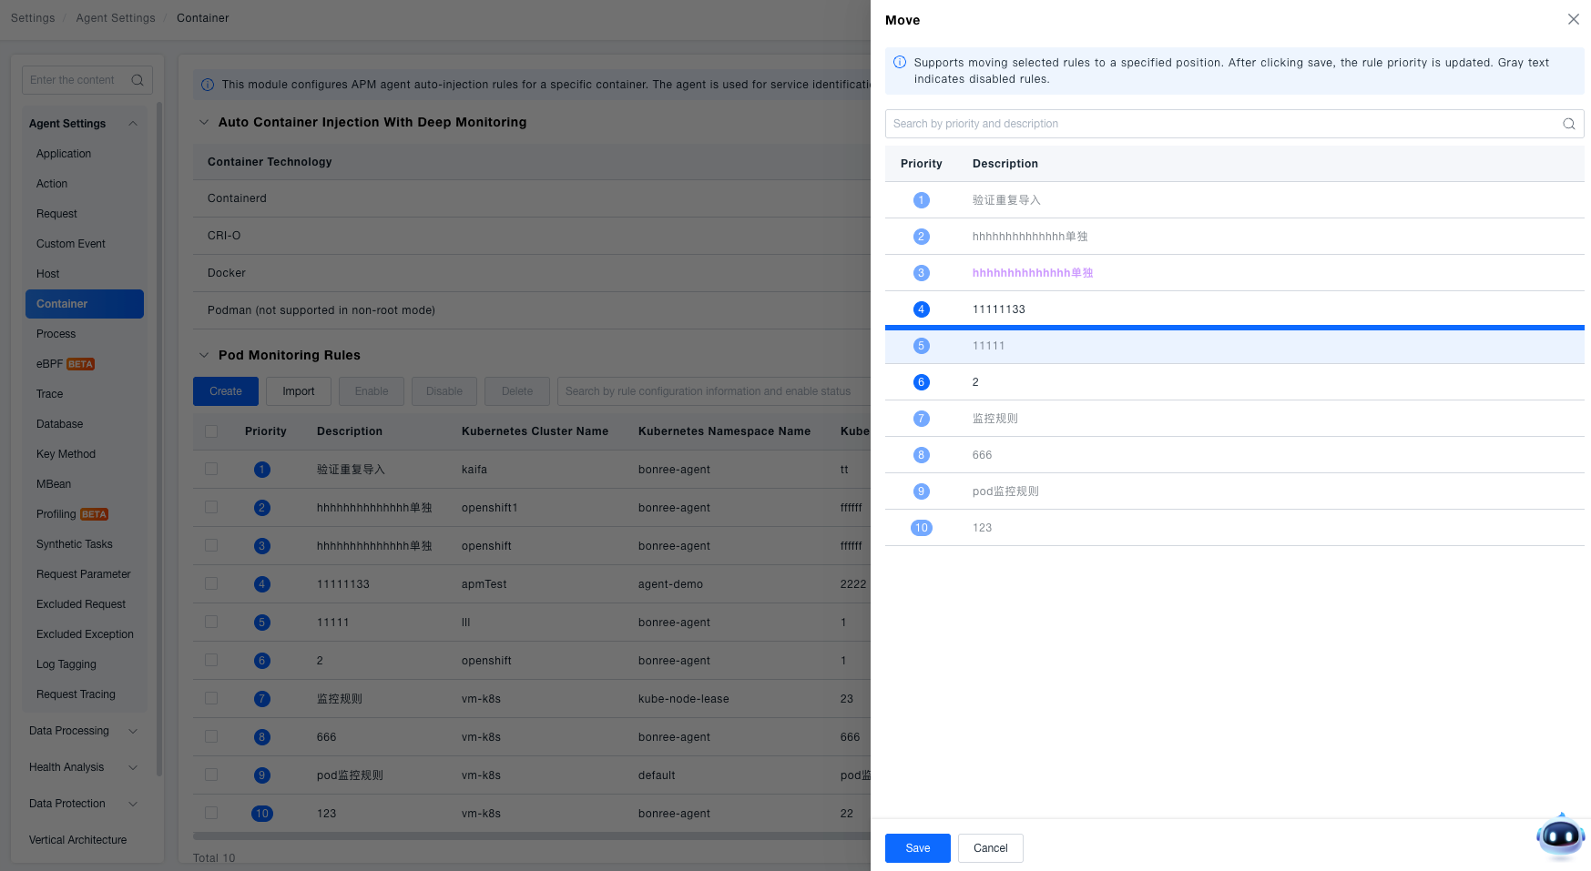The height and width of the screenshot is (871, 1591).
Task: Select the priority 6 badge in the Move list
Action: (x=921, y=382)
